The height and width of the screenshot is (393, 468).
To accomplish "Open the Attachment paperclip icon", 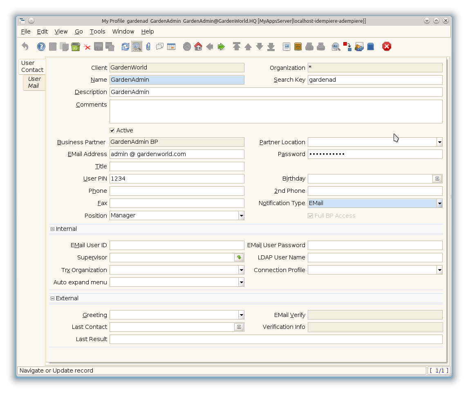I will click(x=148, y=47).
